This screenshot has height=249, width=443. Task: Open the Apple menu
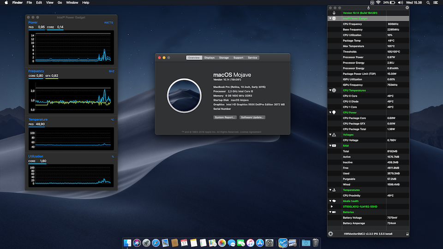click(6, 3)
